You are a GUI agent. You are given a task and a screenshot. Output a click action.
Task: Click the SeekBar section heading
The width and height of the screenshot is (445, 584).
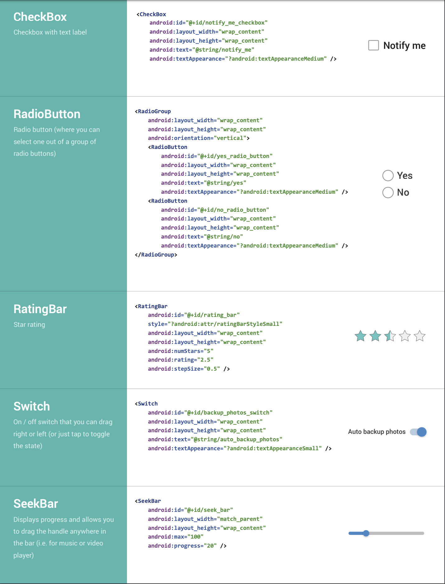click(x=36, y=504)
